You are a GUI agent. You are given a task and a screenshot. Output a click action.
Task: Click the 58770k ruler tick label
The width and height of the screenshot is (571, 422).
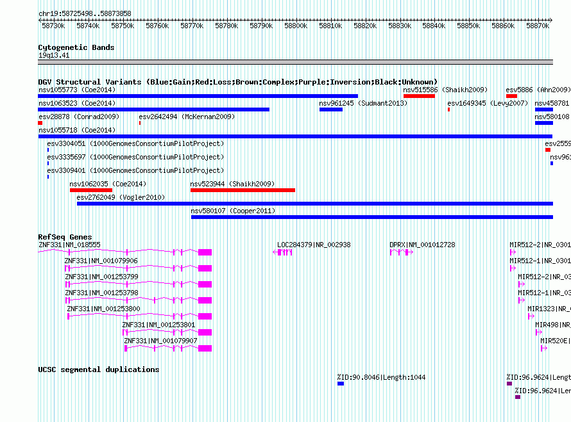[x=192, y=26]
